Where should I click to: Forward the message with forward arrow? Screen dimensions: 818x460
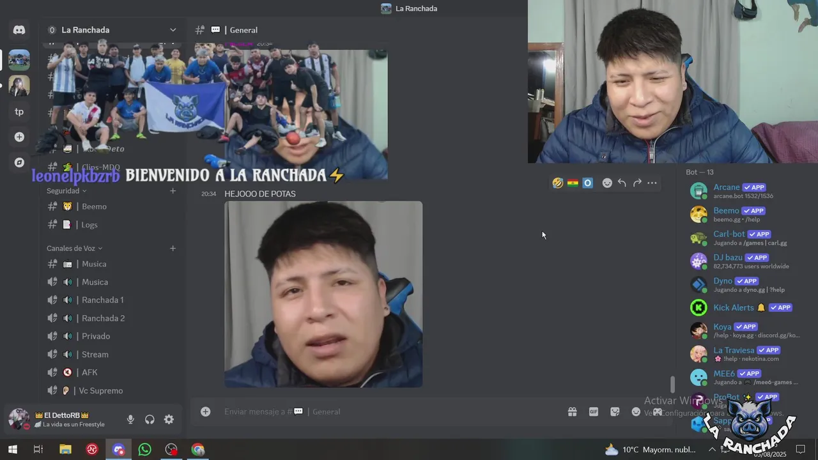[x=637, y=183]
